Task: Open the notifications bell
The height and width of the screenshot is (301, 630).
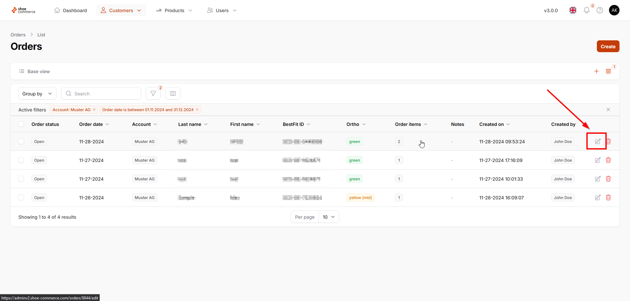Action: (587, 10)
